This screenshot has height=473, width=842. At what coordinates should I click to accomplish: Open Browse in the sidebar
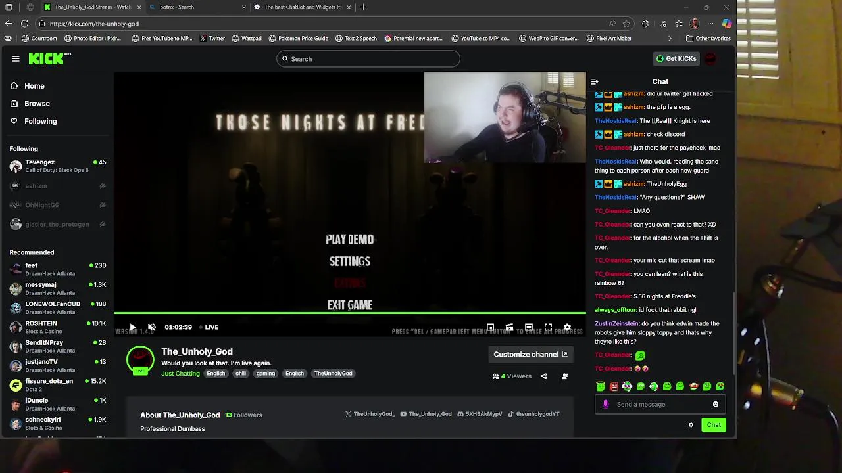coord(30,104)
